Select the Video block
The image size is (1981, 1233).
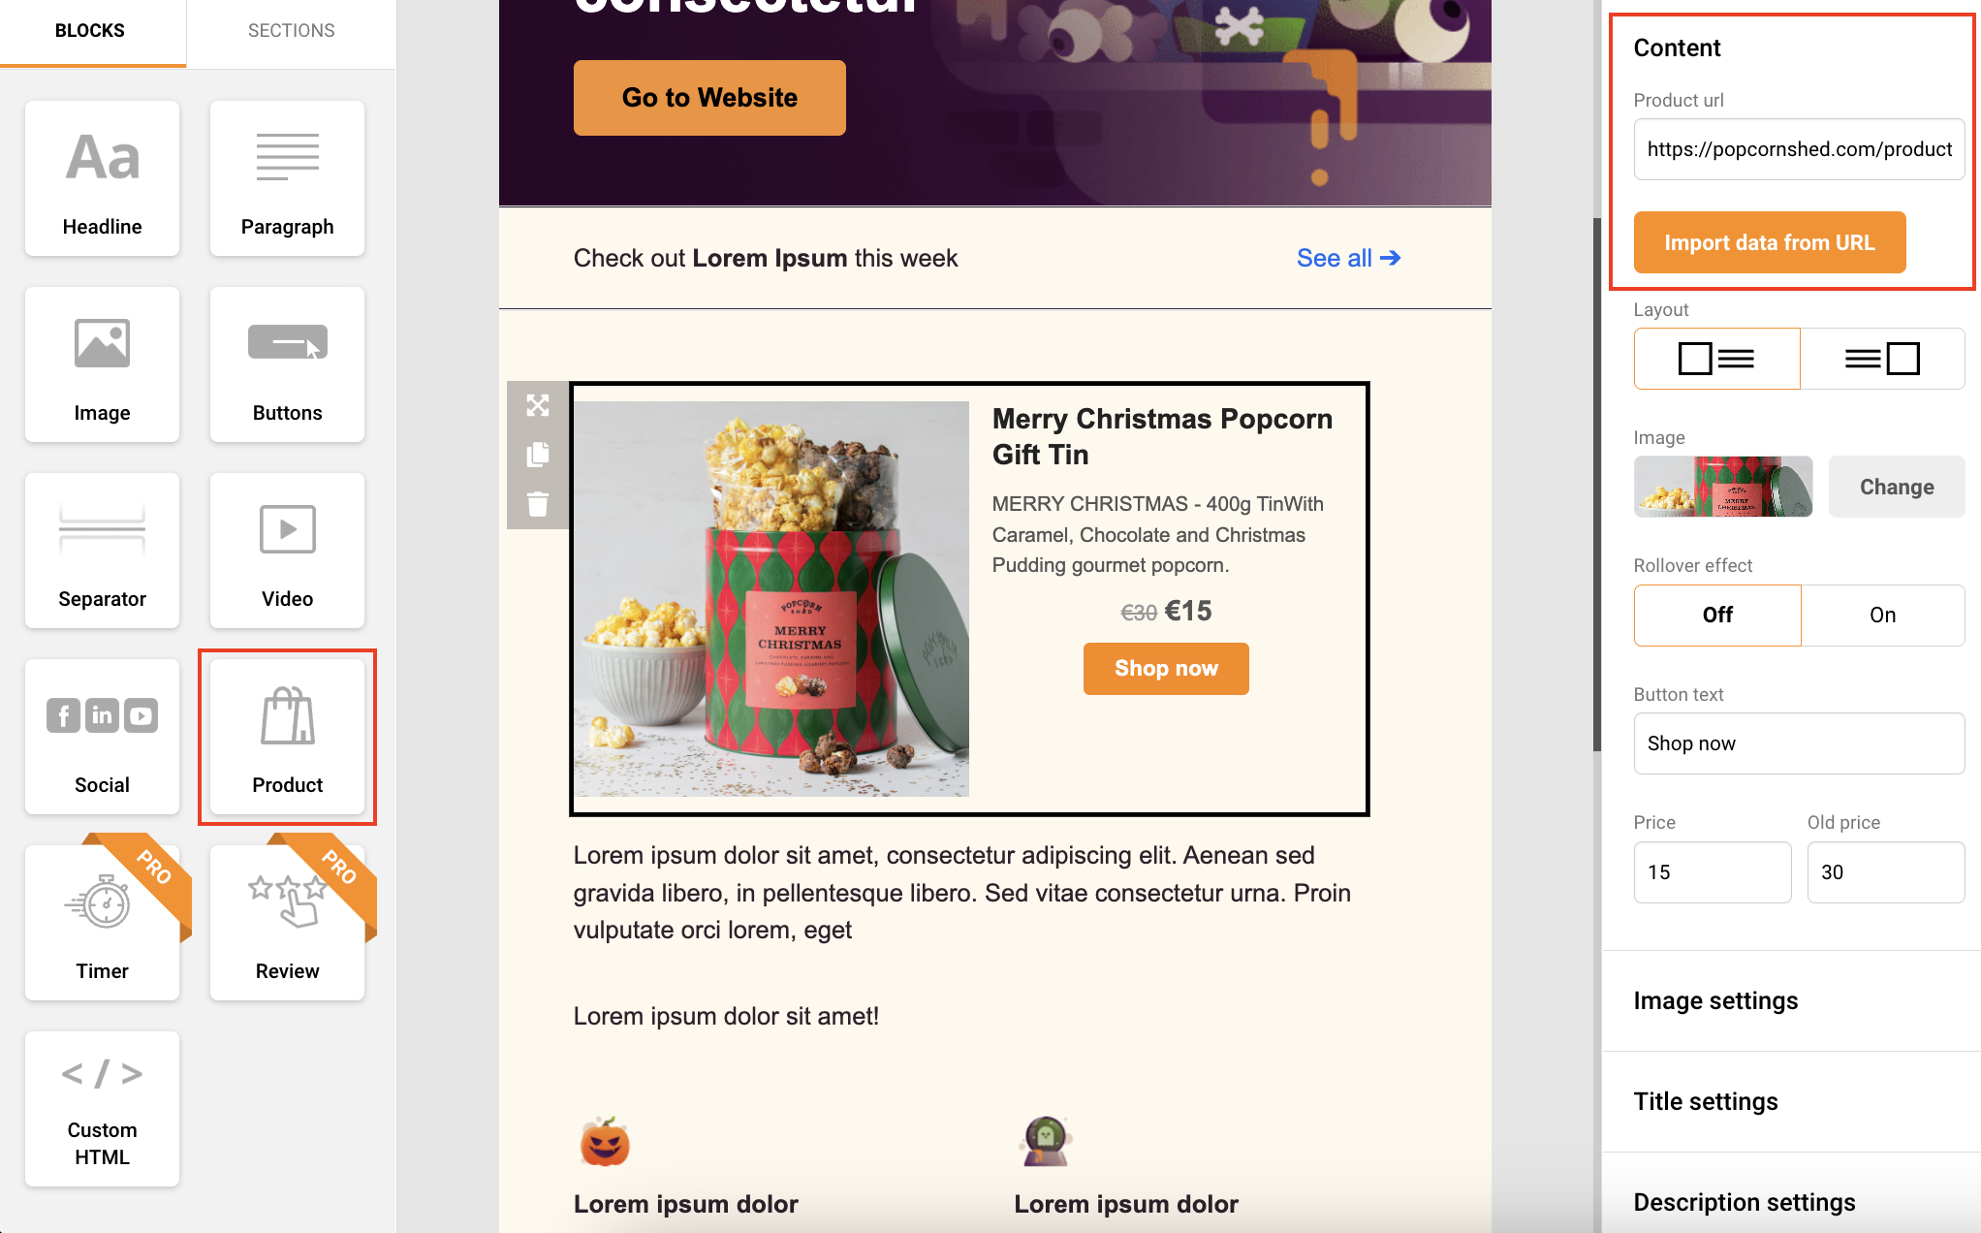pos(287,551)
